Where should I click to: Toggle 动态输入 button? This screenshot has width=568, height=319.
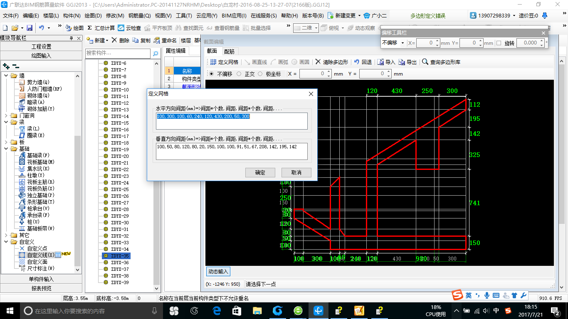coord(218,271)
